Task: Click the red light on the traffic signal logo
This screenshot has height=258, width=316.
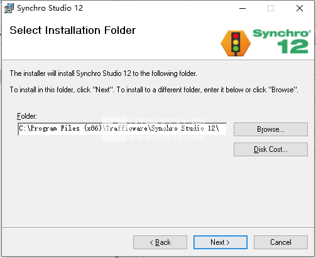Action: [x=236, y=36]
